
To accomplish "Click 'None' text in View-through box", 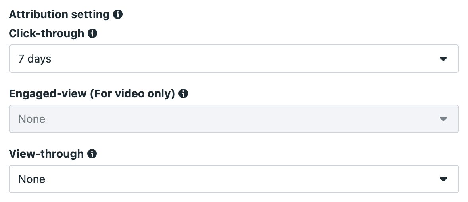I will coord(32,179).
